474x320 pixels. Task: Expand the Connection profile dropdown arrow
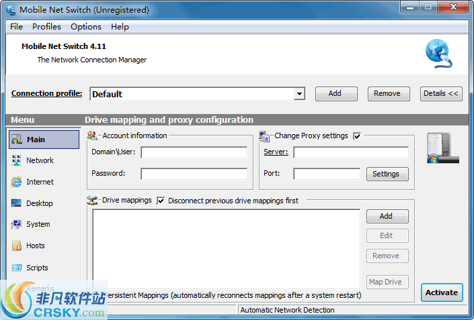(299, 94)
